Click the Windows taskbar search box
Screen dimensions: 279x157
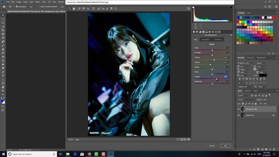click(32, 154)
